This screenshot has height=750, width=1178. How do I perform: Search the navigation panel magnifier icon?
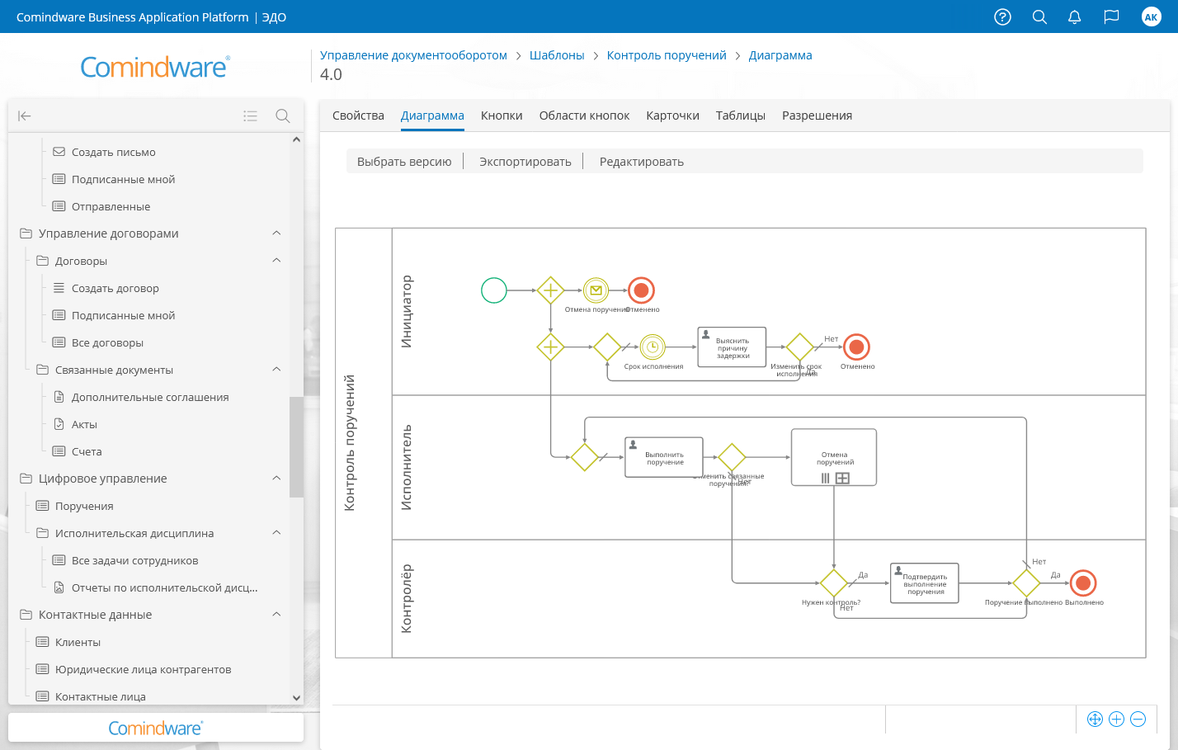283,116
